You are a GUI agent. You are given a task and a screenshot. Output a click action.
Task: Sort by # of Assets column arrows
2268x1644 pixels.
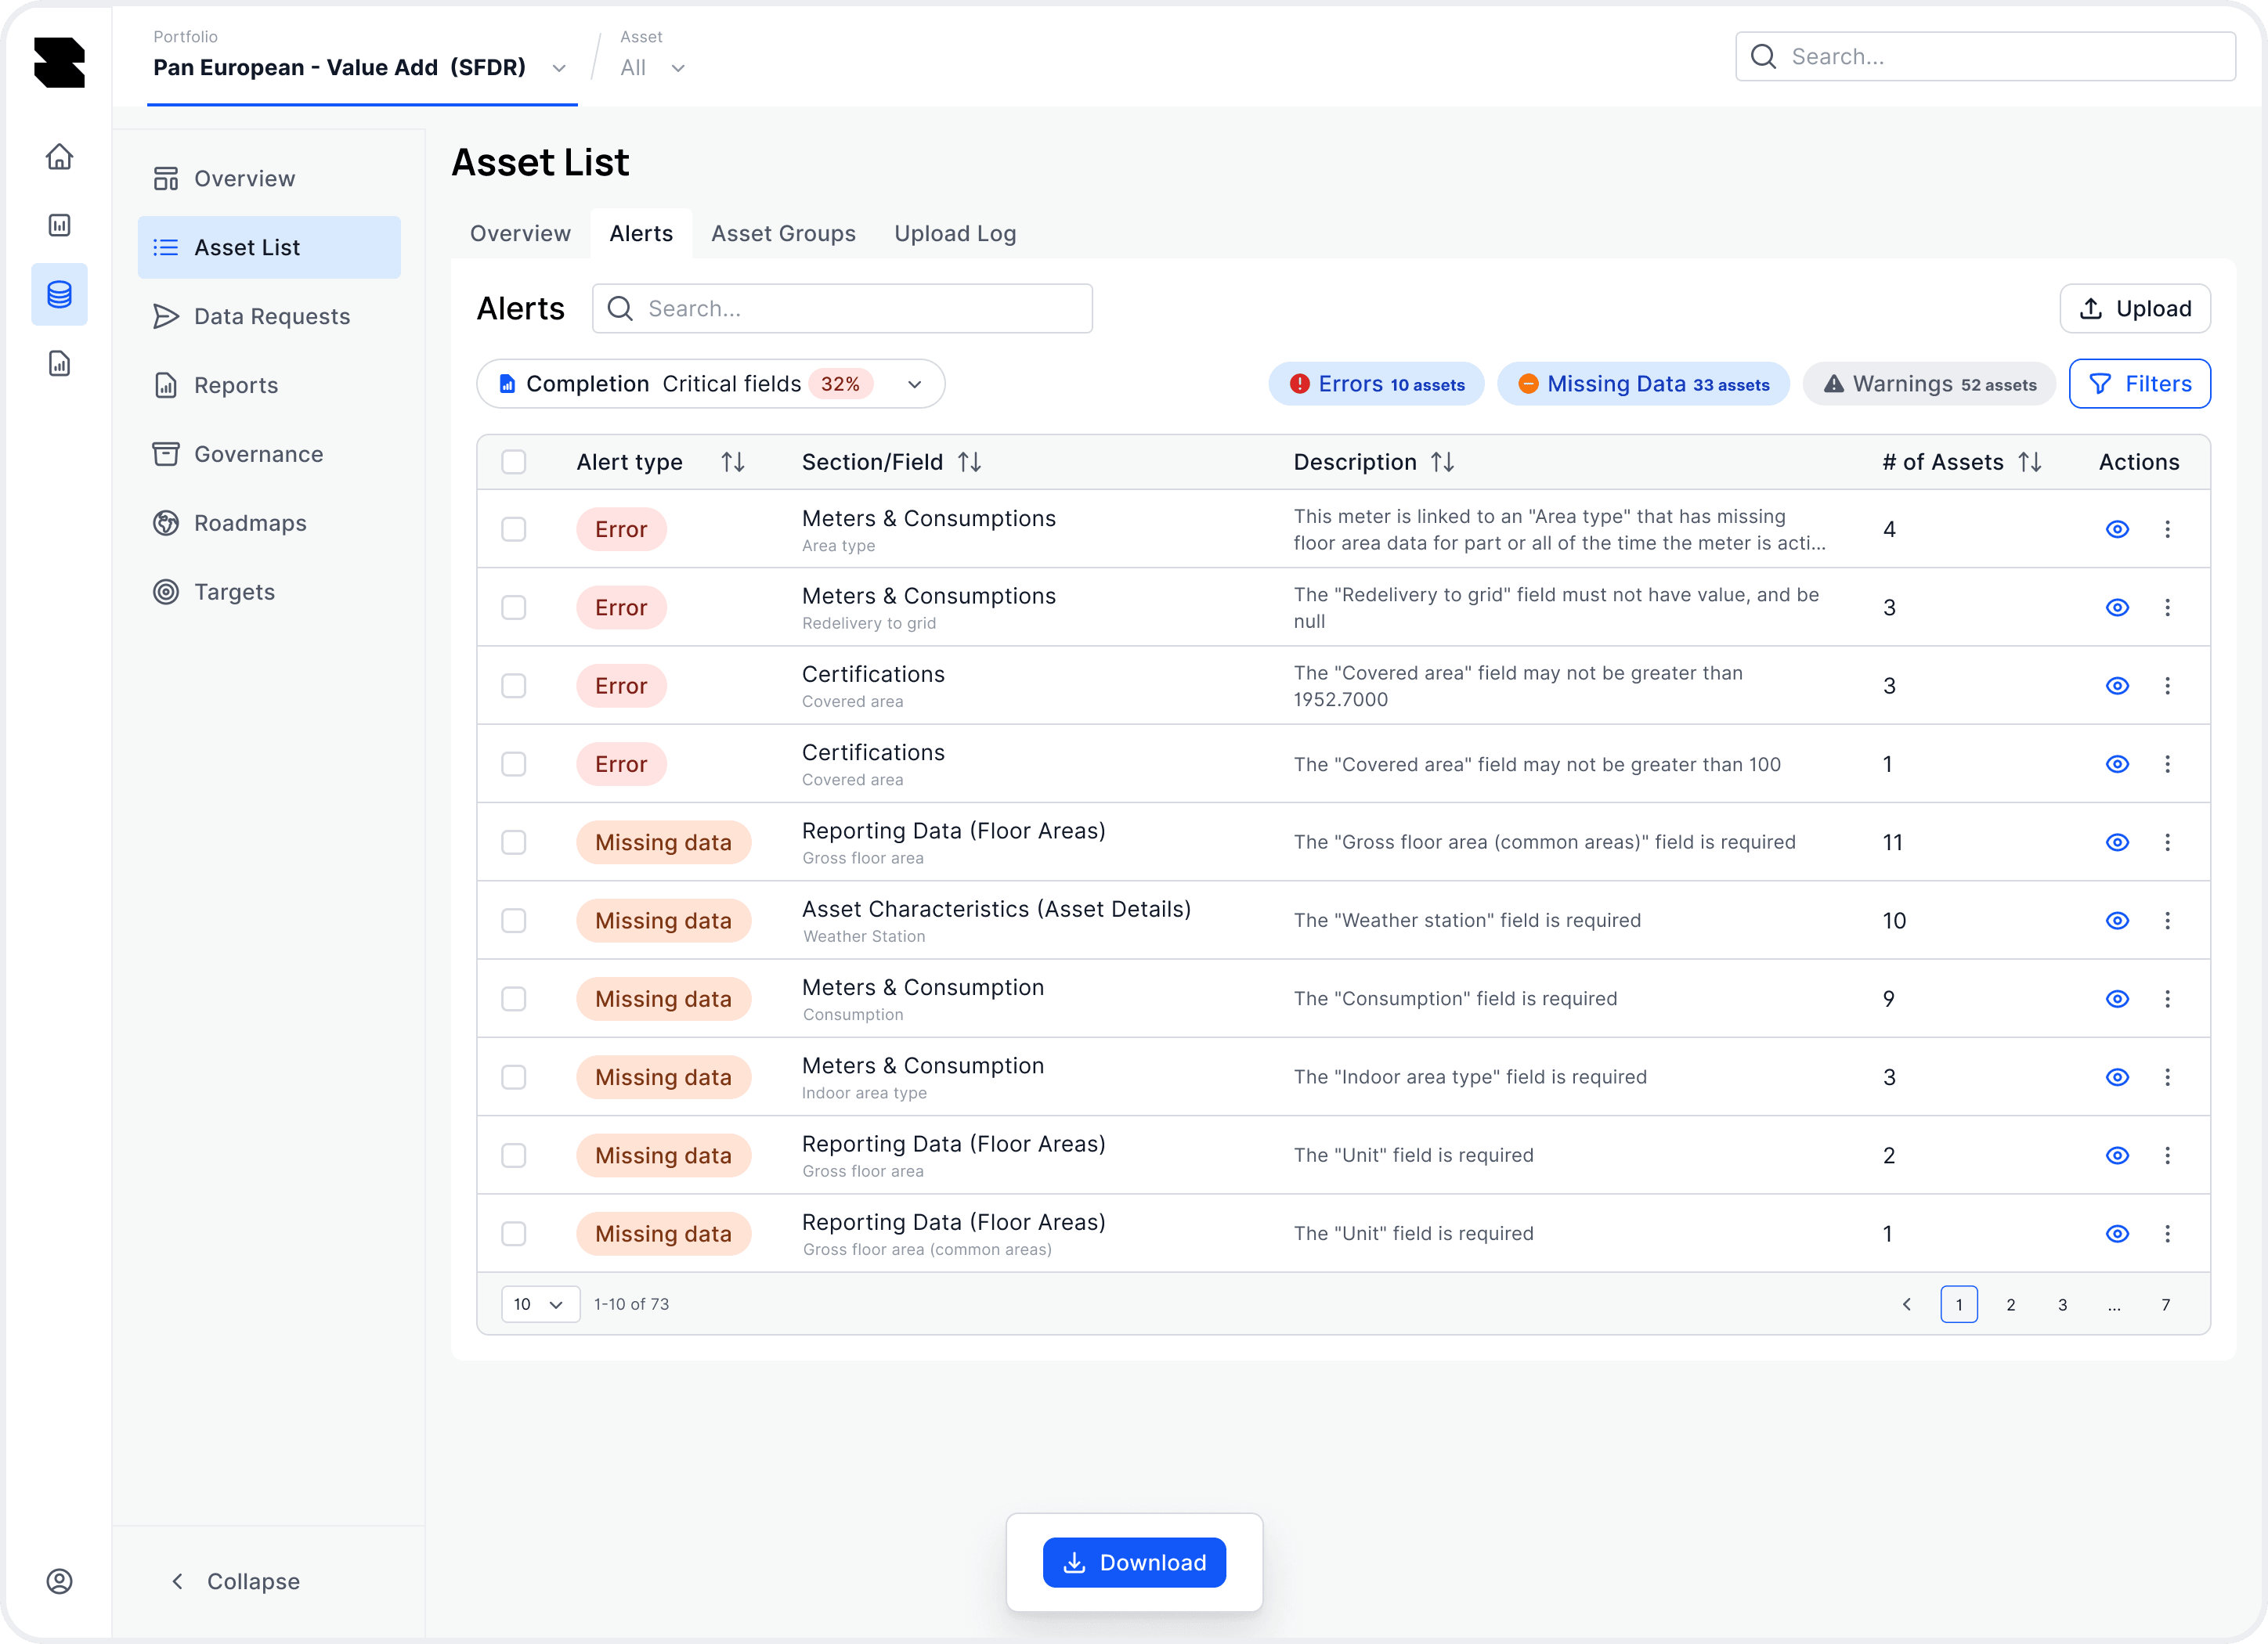pos(2030,462)
